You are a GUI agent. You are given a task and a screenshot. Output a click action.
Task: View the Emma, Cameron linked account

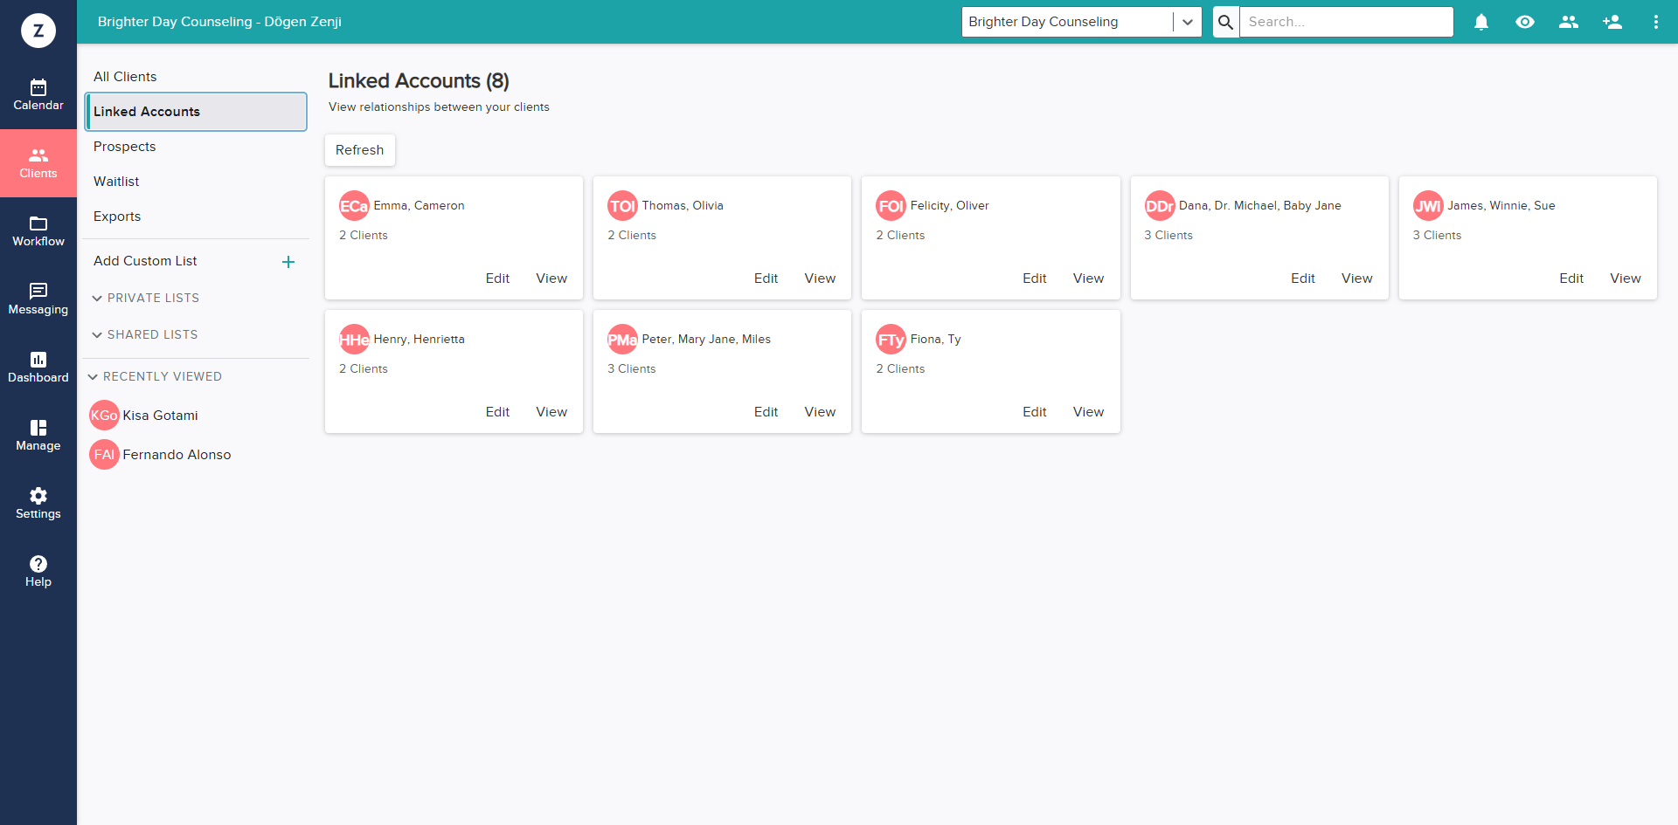[551, 278]
